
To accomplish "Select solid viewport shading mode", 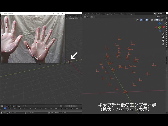I will [x=157, y=20].
